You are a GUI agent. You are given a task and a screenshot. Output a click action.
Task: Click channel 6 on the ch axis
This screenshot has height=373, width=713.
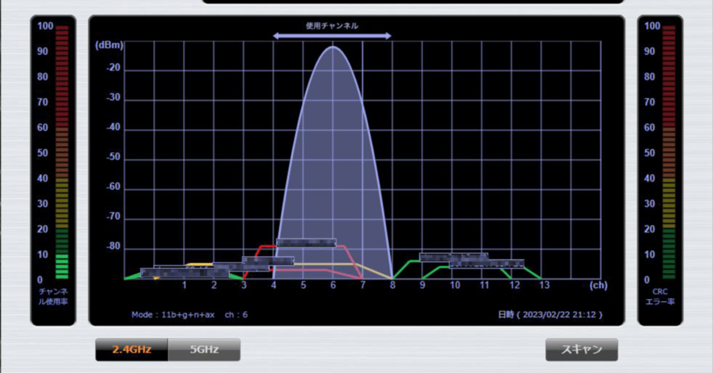(x=333, y=285)
